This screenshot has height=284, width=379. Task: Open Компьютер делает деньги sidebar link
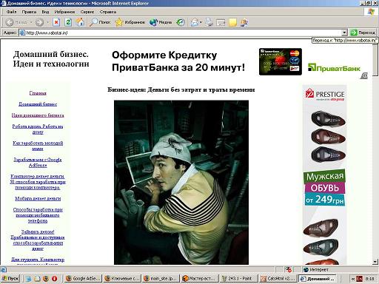(38, 182)
